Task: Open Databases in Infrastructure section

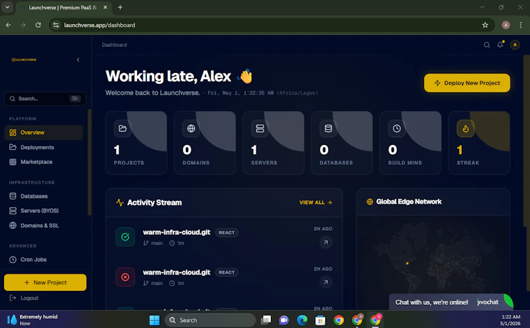Action: (44, 196)
